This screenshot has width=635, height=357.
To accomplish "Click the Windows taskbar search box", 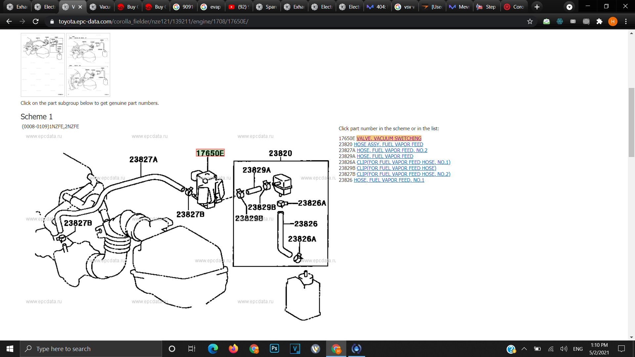I will click(x=91, y=349).
